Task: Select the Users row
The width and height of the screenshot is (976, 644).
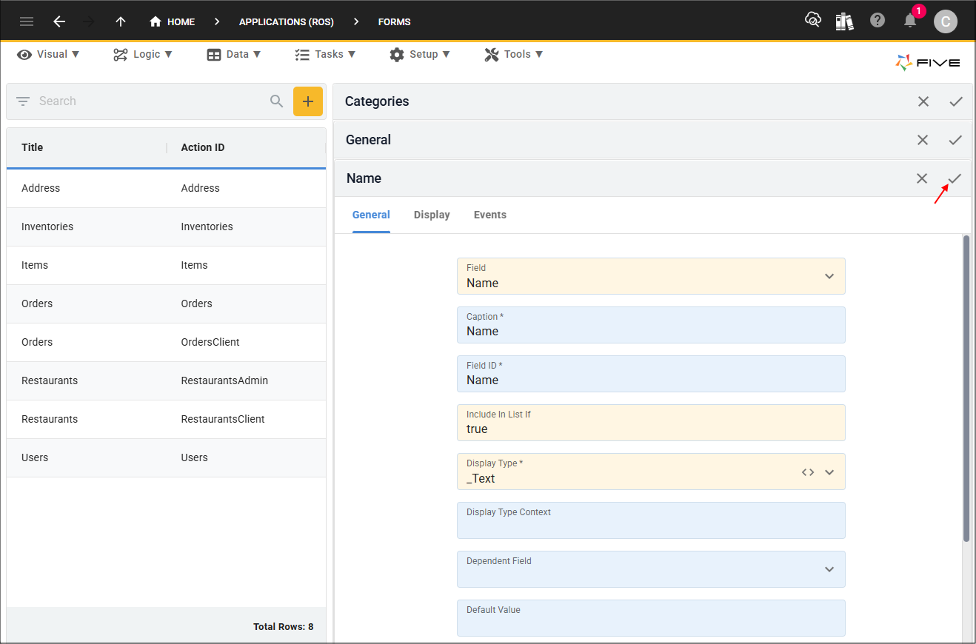Action: coord(166,457)
